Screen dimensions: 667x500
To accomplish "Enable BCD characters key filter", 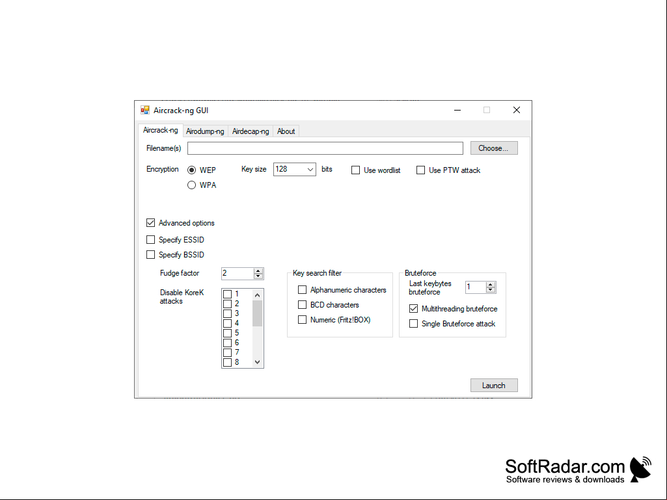I will point(302,305).
